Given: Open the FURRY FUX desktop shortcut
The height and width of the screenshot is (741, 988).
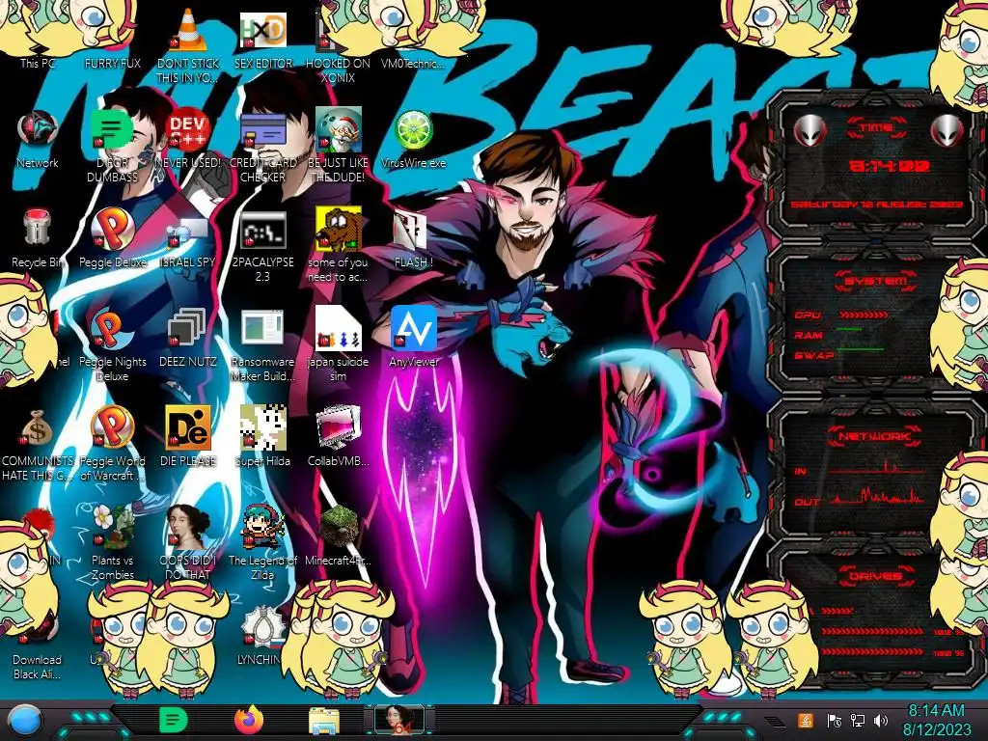Looking at the screenshot, I should coord(112,63).
